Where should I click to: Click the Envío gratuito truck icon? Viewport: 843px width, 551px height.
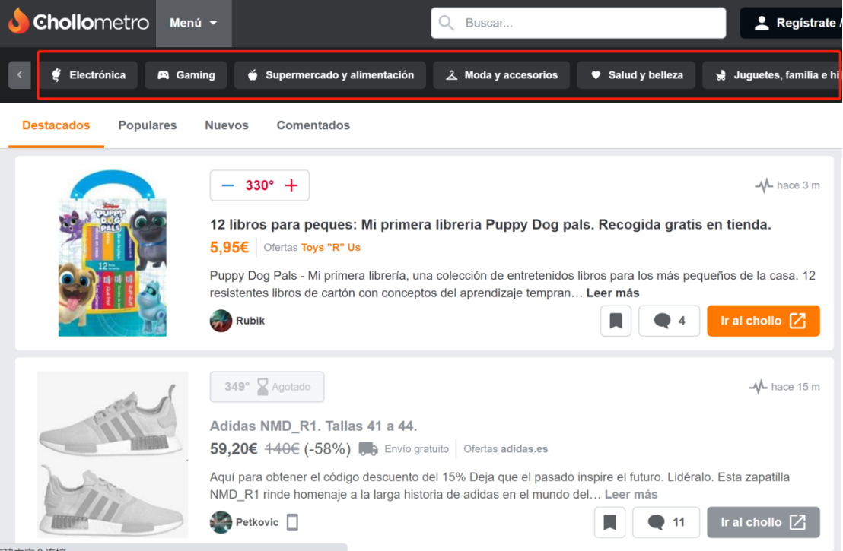click(x=367, y=449)
